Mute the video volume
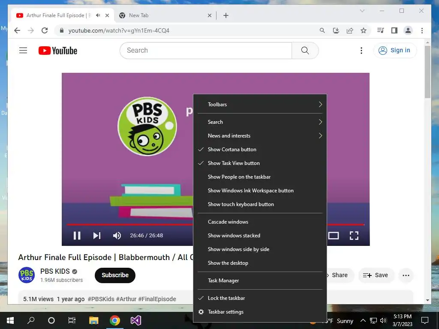 tap(117, 236)
